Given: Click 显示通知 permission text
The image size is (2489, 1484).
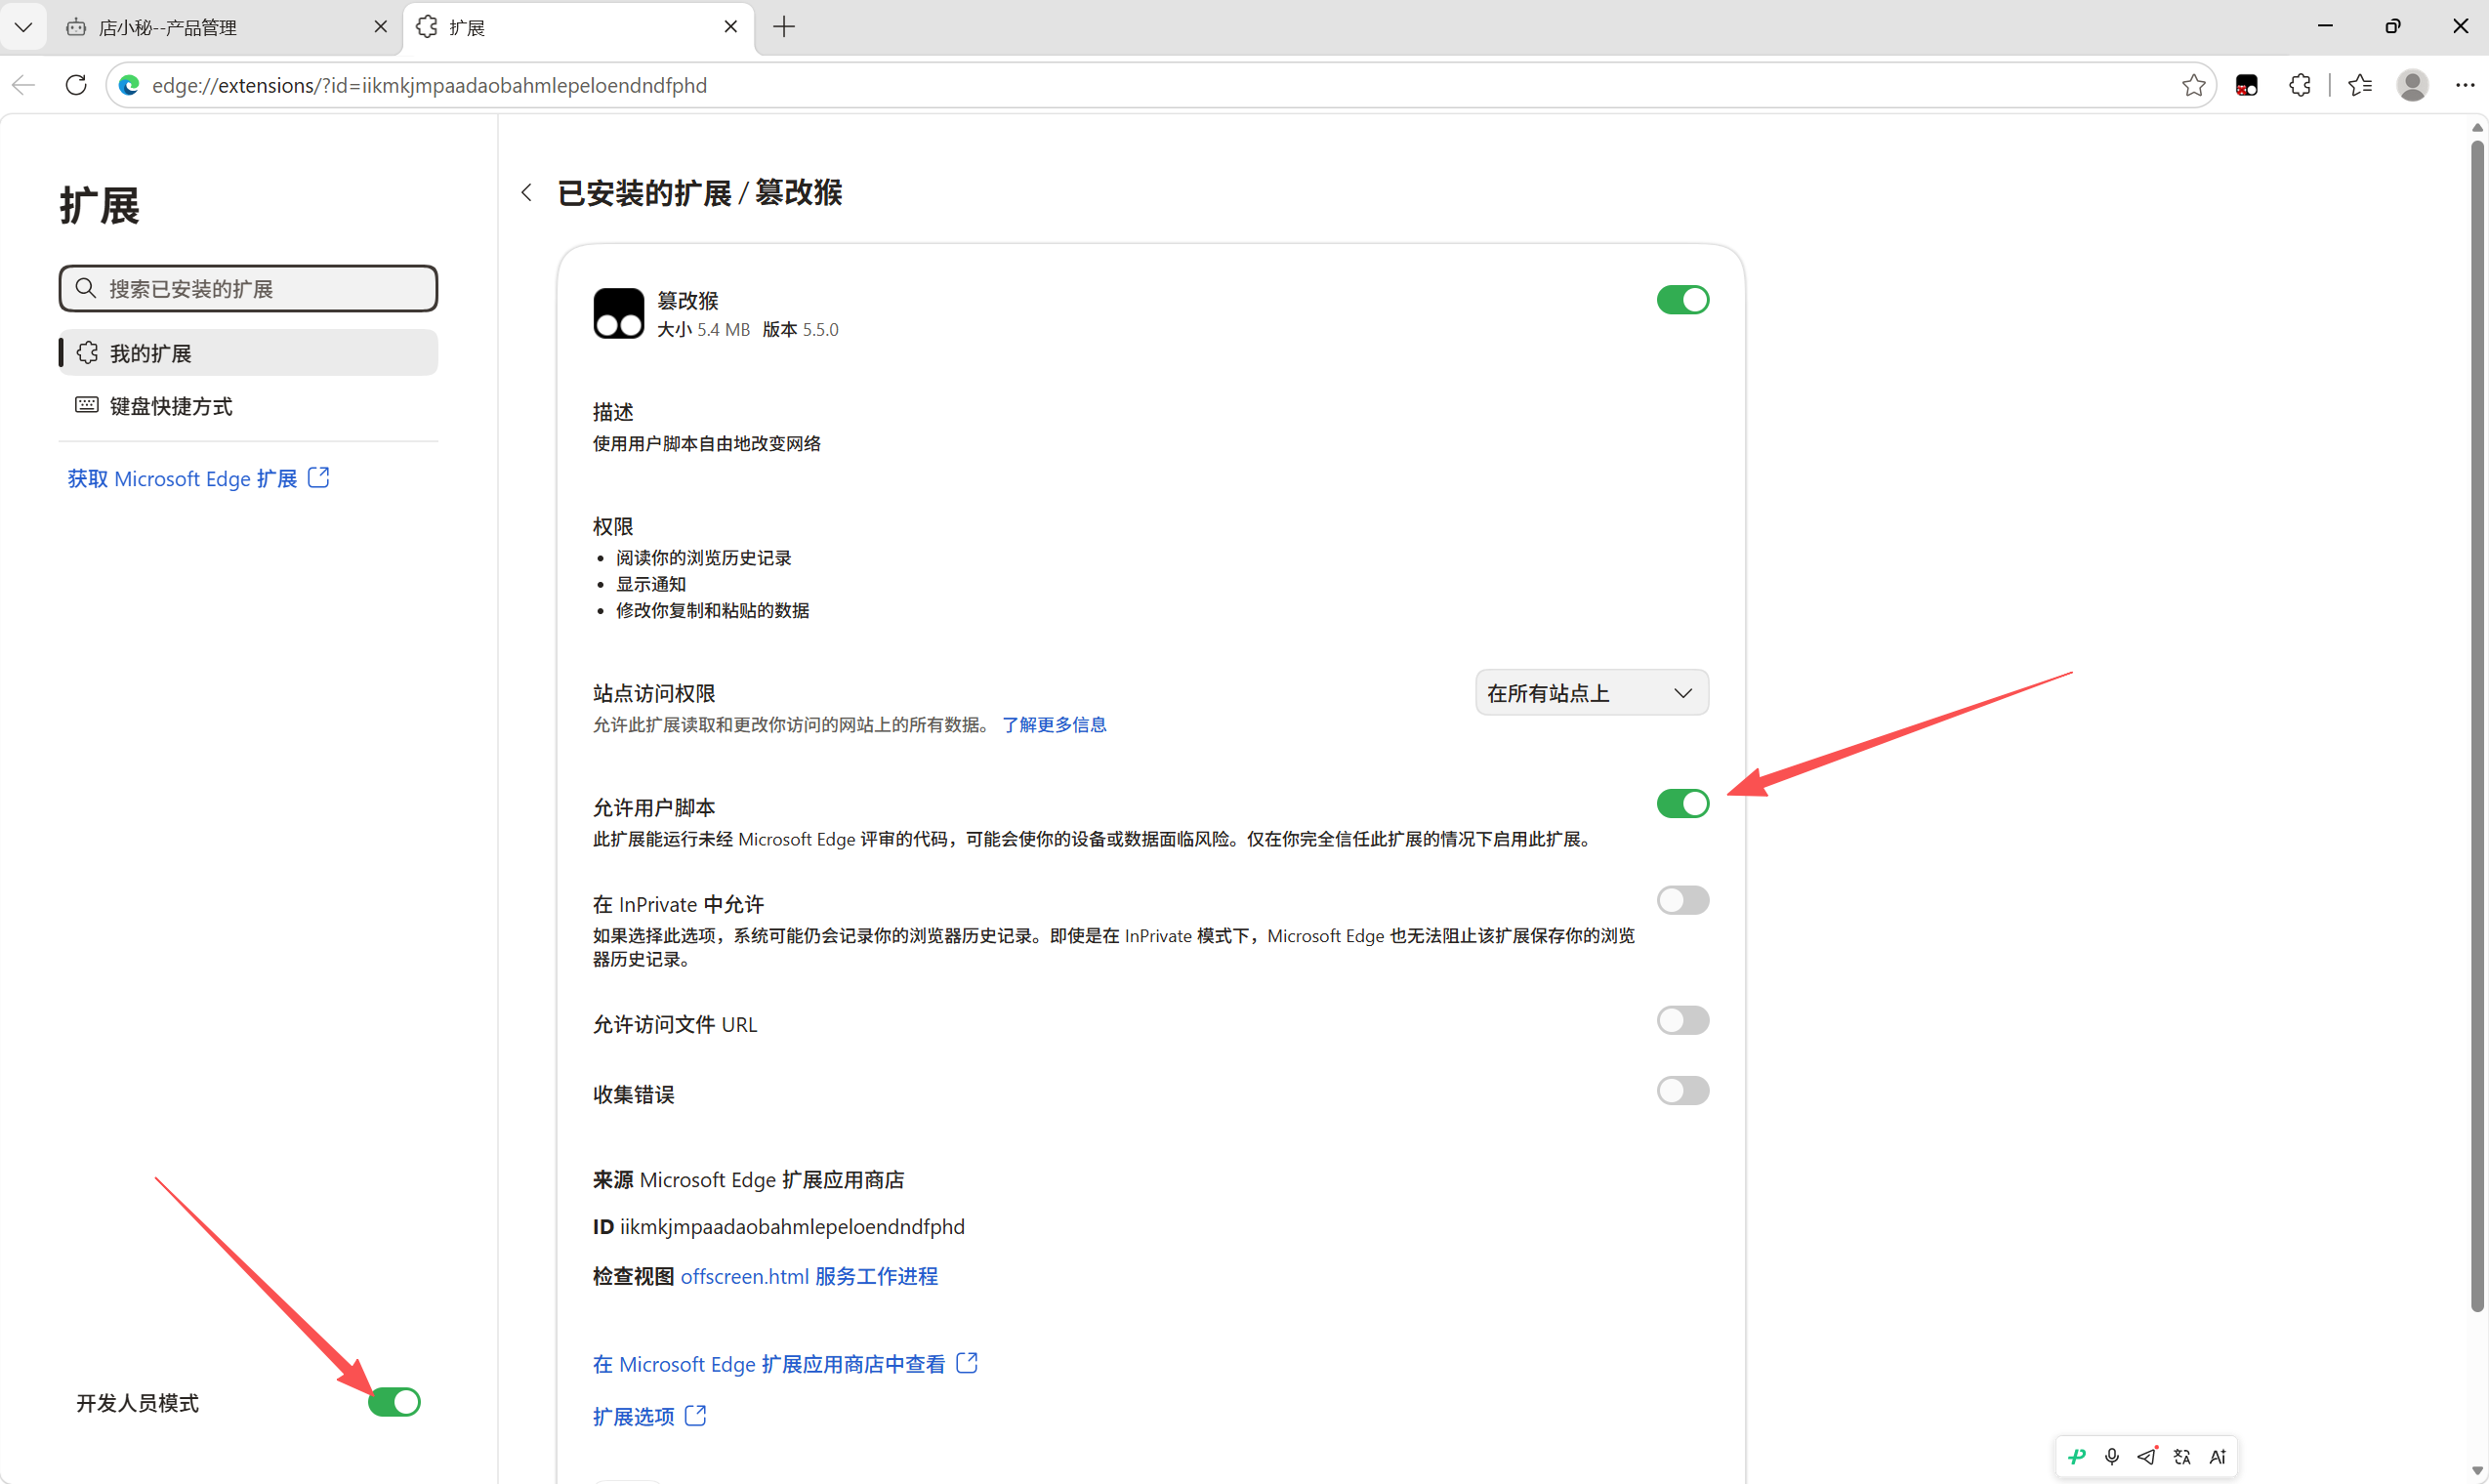Looking at the screenshot, I should pyautogui.click(x=650, y=584).
